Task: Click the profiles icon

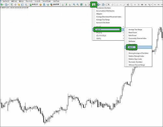Action: click(6, 5)
